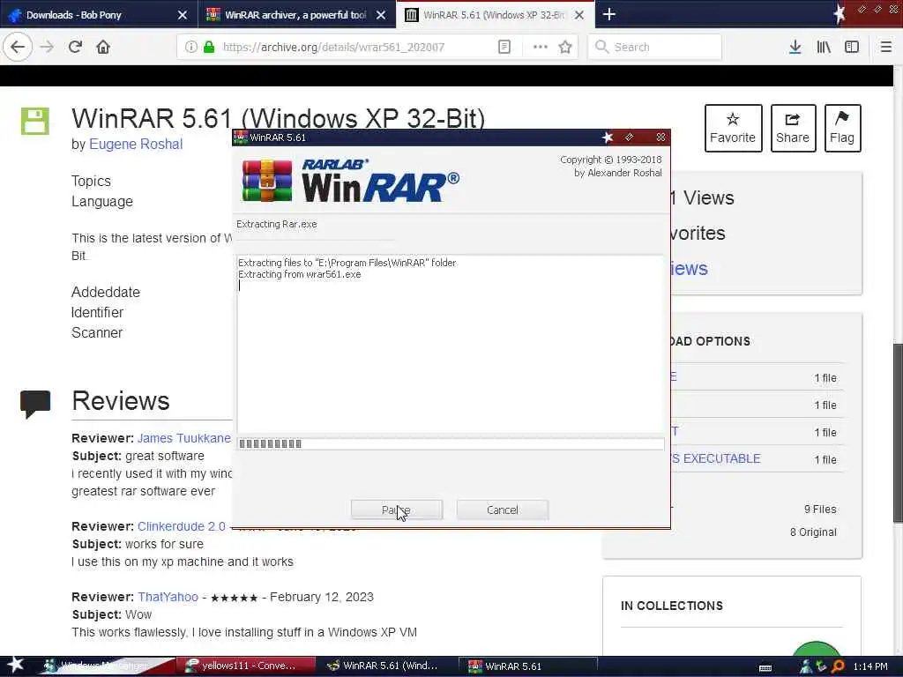The image size is (903, 677).
Task: Open reviewer Clinkerdude 2.0 profile link
Action: click(182, 526)
